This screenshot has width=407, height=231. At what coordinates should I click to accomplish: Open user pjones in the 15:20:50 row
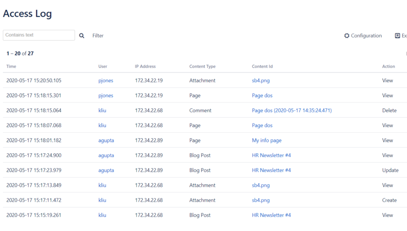coord(105,81)
